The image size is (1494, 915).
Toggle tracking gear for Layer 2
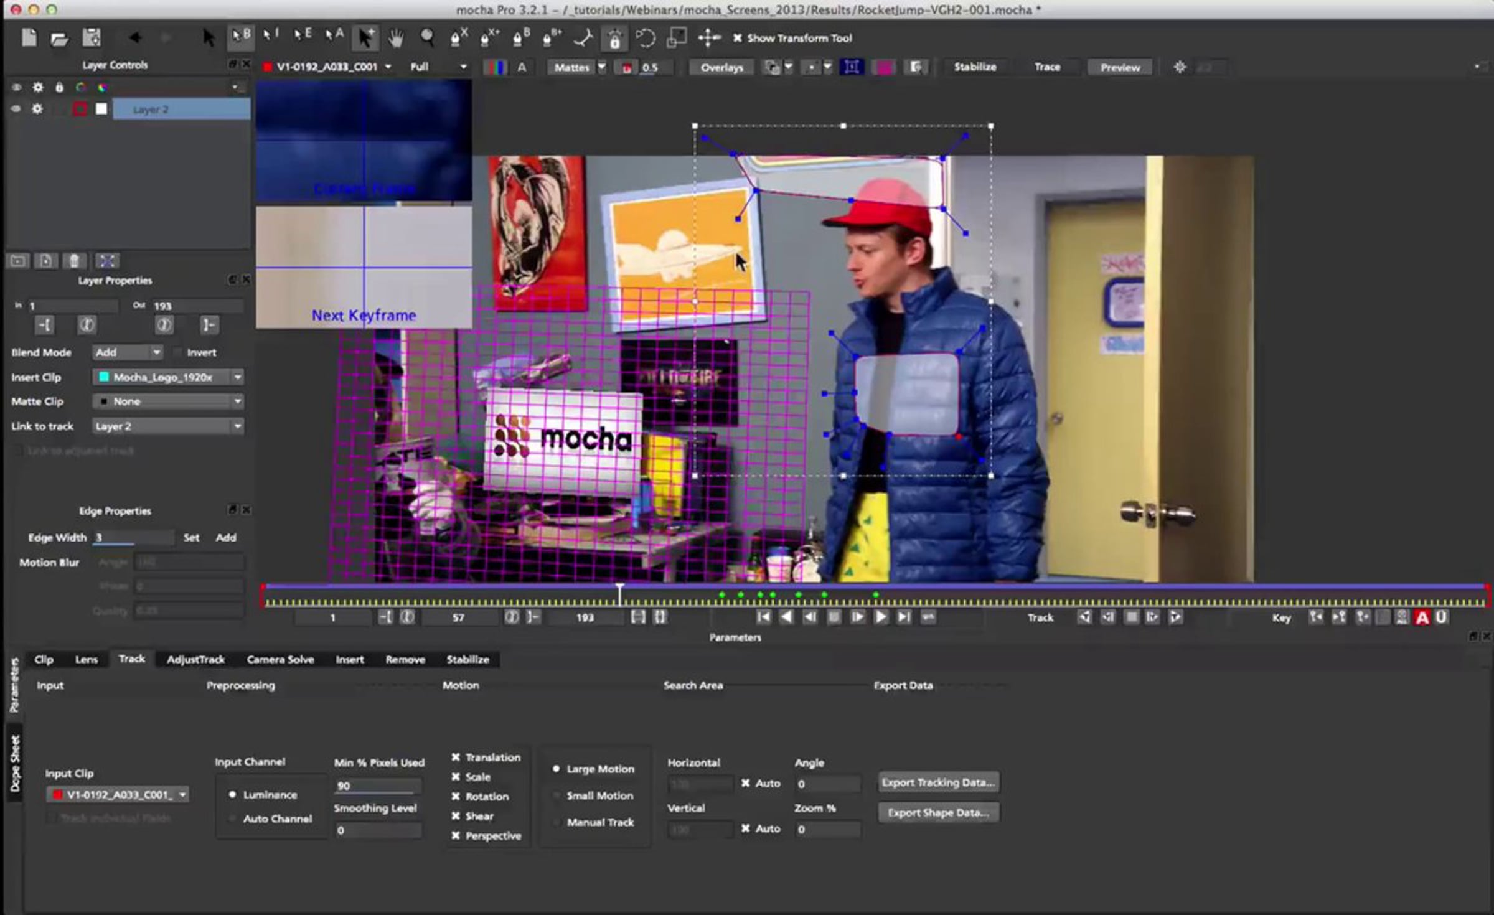pyautogui.click(x=37, y=109)
